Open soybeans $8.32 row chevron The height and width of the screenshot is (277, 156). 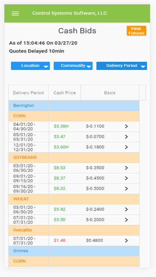[126, 189]
